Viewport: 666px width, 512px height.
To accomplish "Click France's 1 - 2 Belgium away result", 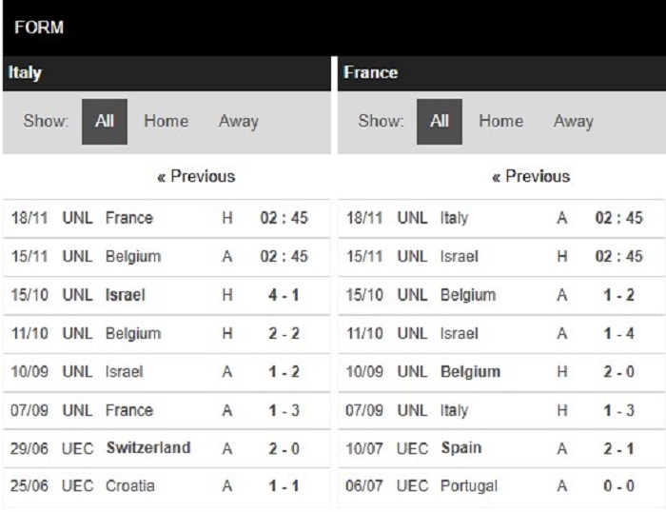I will click(501, 295).
